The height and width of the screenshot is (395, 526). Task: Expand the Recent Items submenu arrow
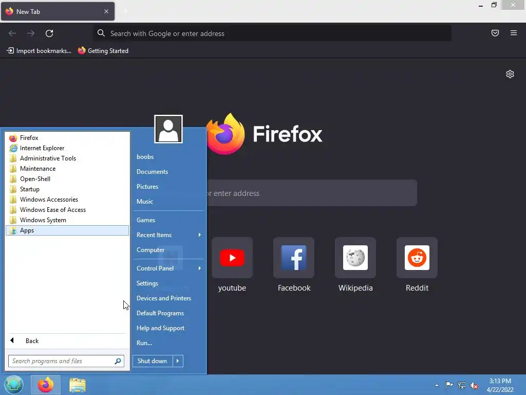(200, 235)
